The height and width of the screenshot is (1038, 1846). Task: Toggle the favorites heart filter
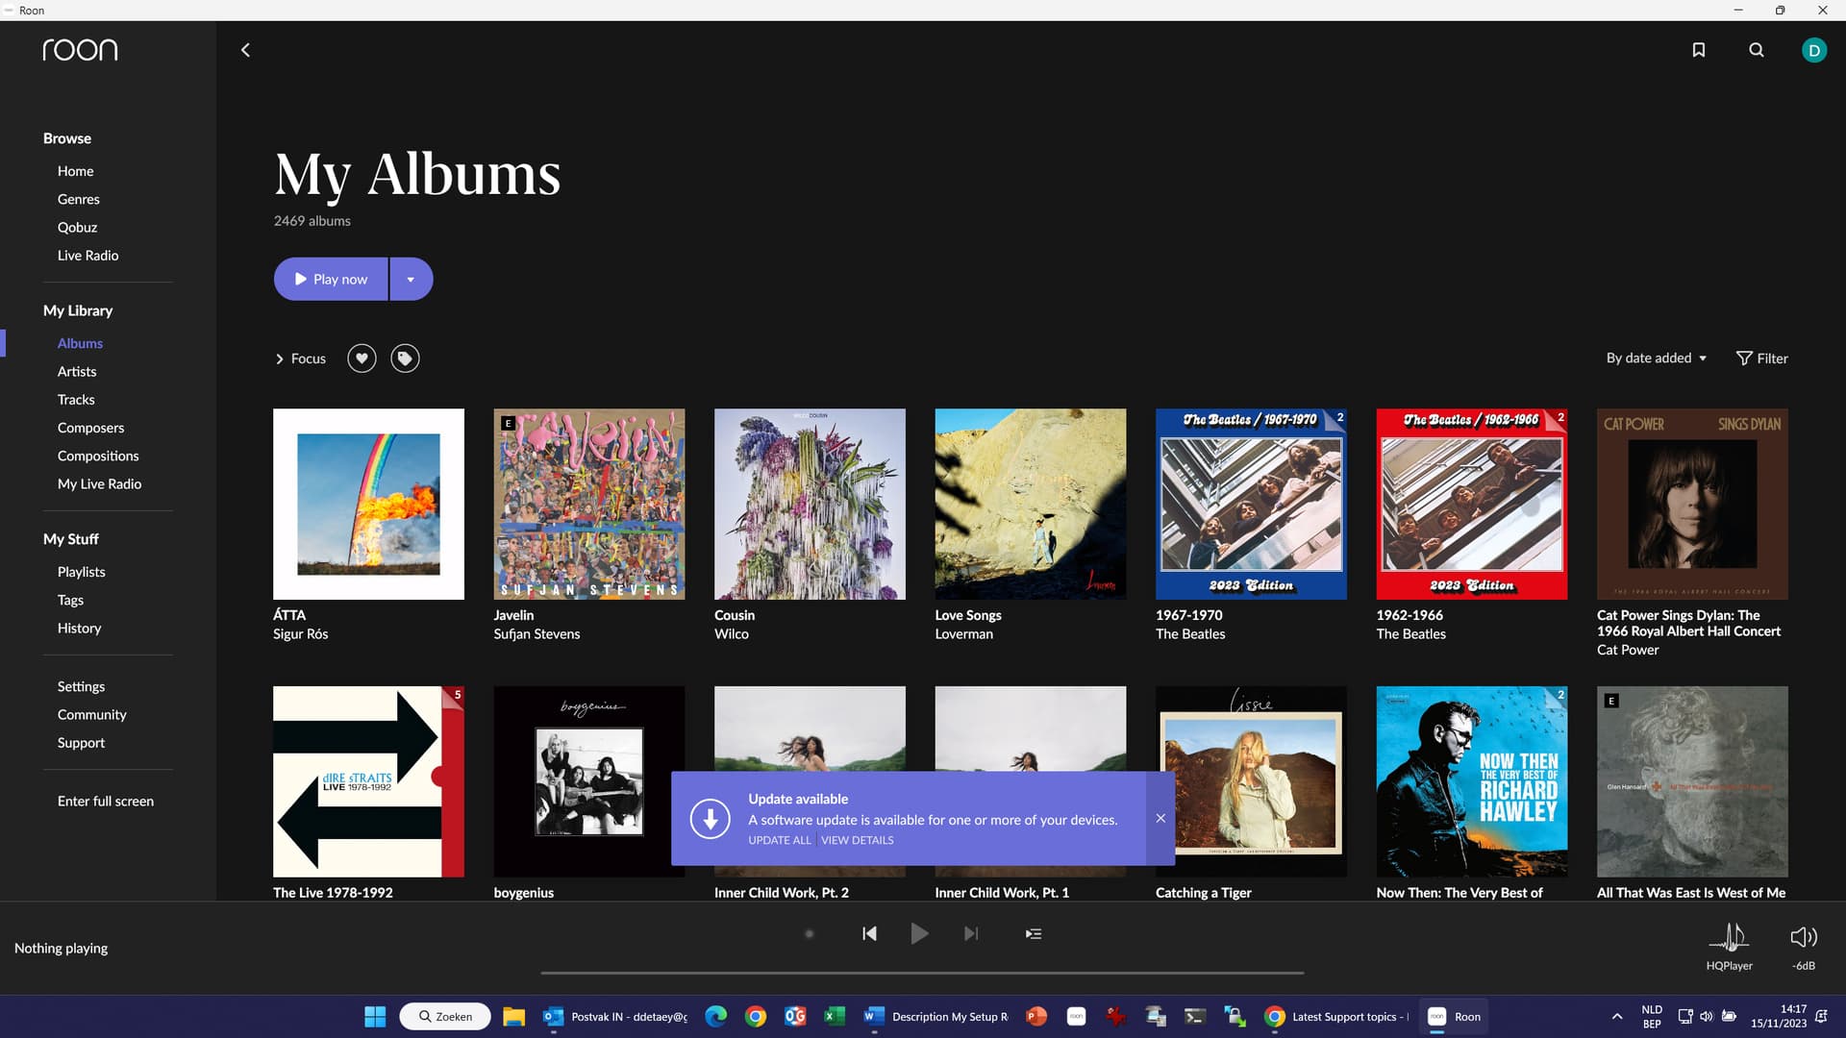(362, 358)
